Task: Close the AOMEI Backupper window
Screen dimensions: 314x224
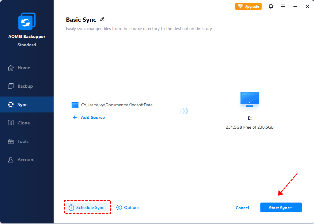Action: (x=308, y=7)
